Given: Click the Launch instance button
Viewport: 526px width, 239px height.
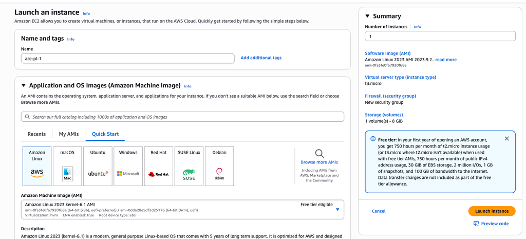Looking at the screenshot, I should (492, 211).
